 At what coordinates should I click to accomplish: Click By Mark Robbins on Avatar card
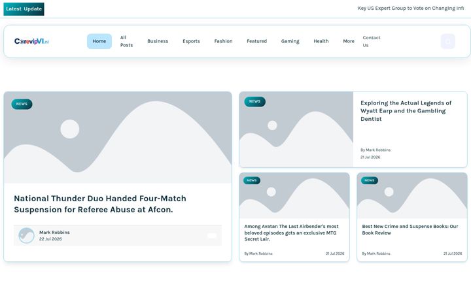click(x=258, y=253)
